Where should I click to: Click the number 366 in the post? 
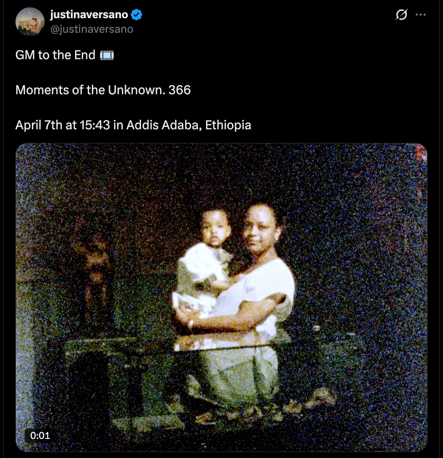tap(180, 90)
